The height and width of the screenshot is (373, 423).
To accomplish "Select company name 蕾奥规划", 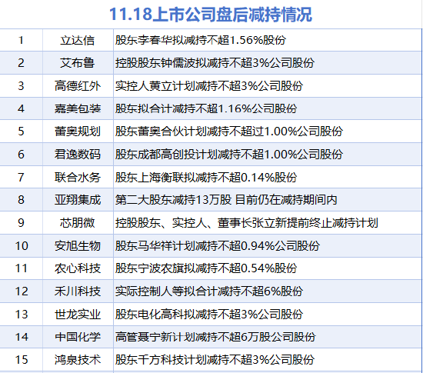I will pyautogui.click(x=78, y=132).
